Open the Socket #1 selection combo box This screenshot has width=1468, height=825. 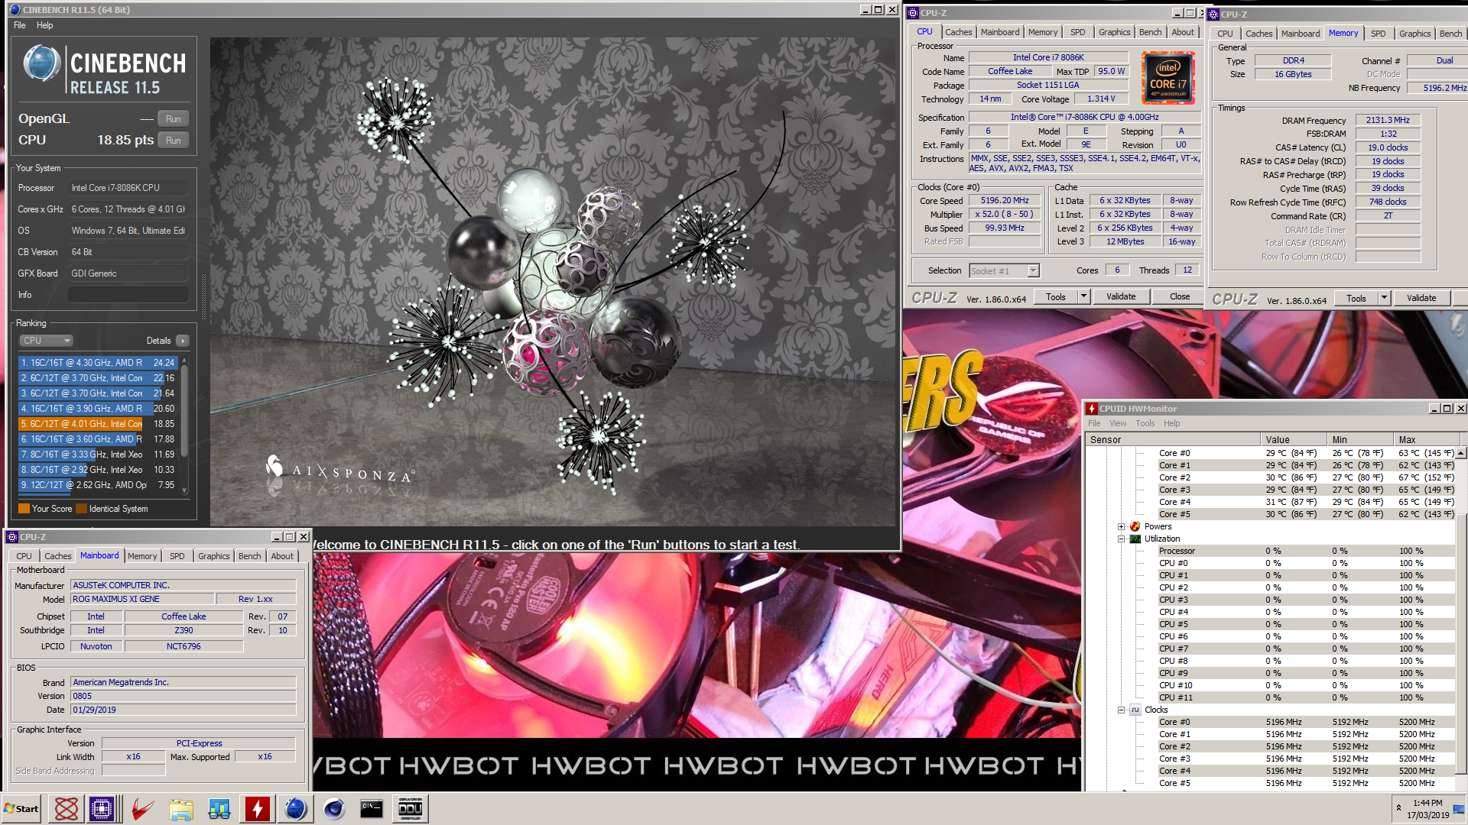[1004, 270]
